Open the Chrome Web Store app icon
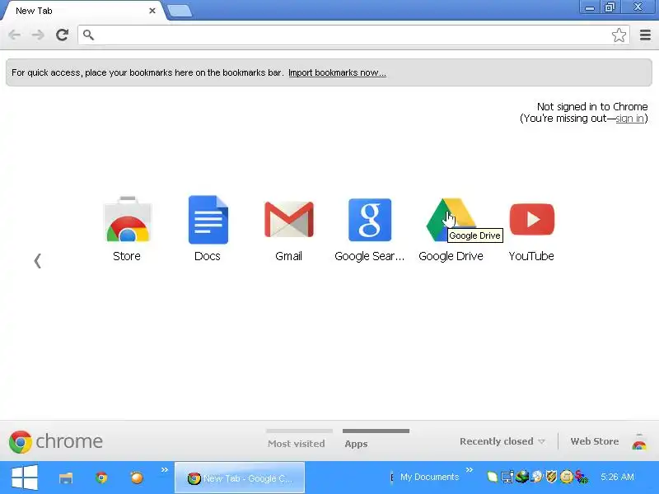 point(128,220)
